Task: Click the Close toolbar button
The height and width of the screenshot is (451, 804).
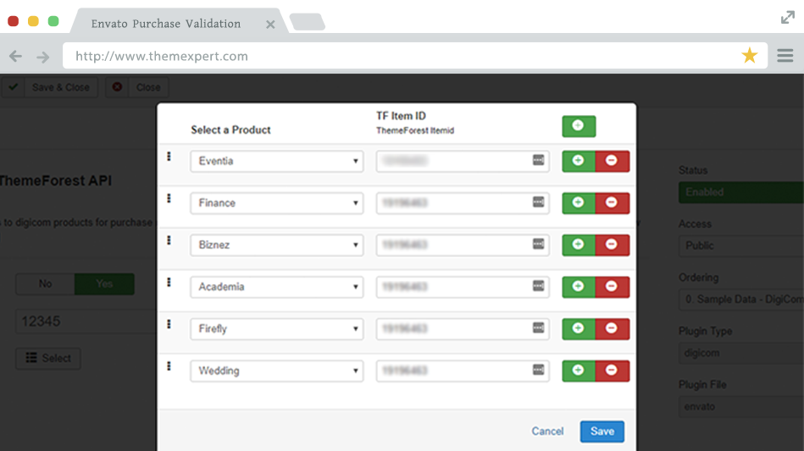Action: (137, 87)
